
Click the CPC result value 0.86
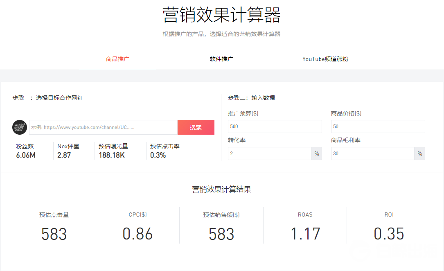[137, 234]
